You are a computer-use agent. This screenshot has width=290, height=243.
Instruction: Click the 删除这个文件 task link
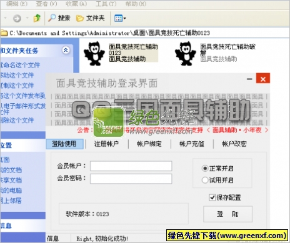pyautogui.click(x=17, y=121)
